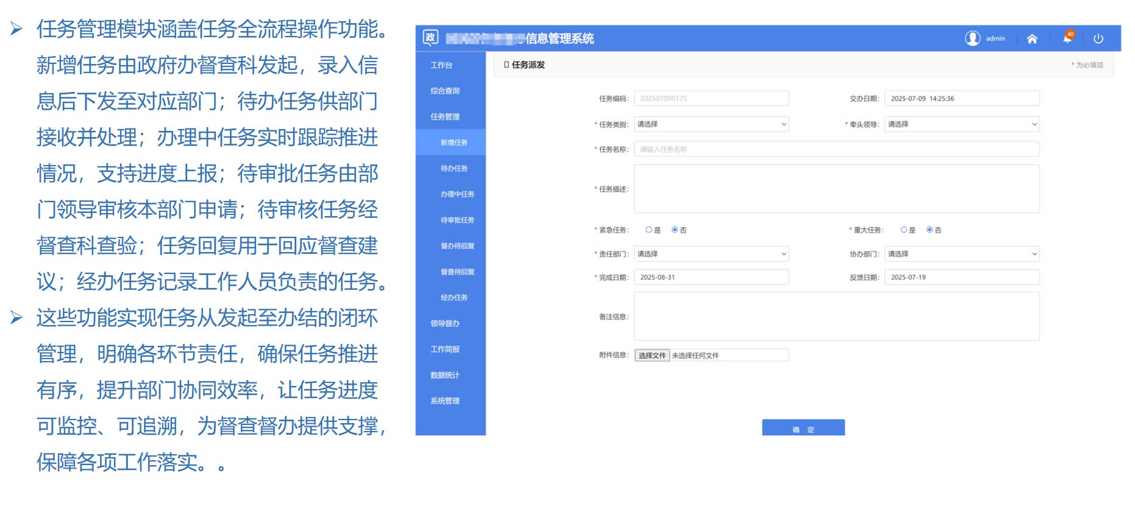Image resolution: width=1135 pixels, height=512 pixels.
Task: Click the admin user avatar icon
Action: (972, 38)
